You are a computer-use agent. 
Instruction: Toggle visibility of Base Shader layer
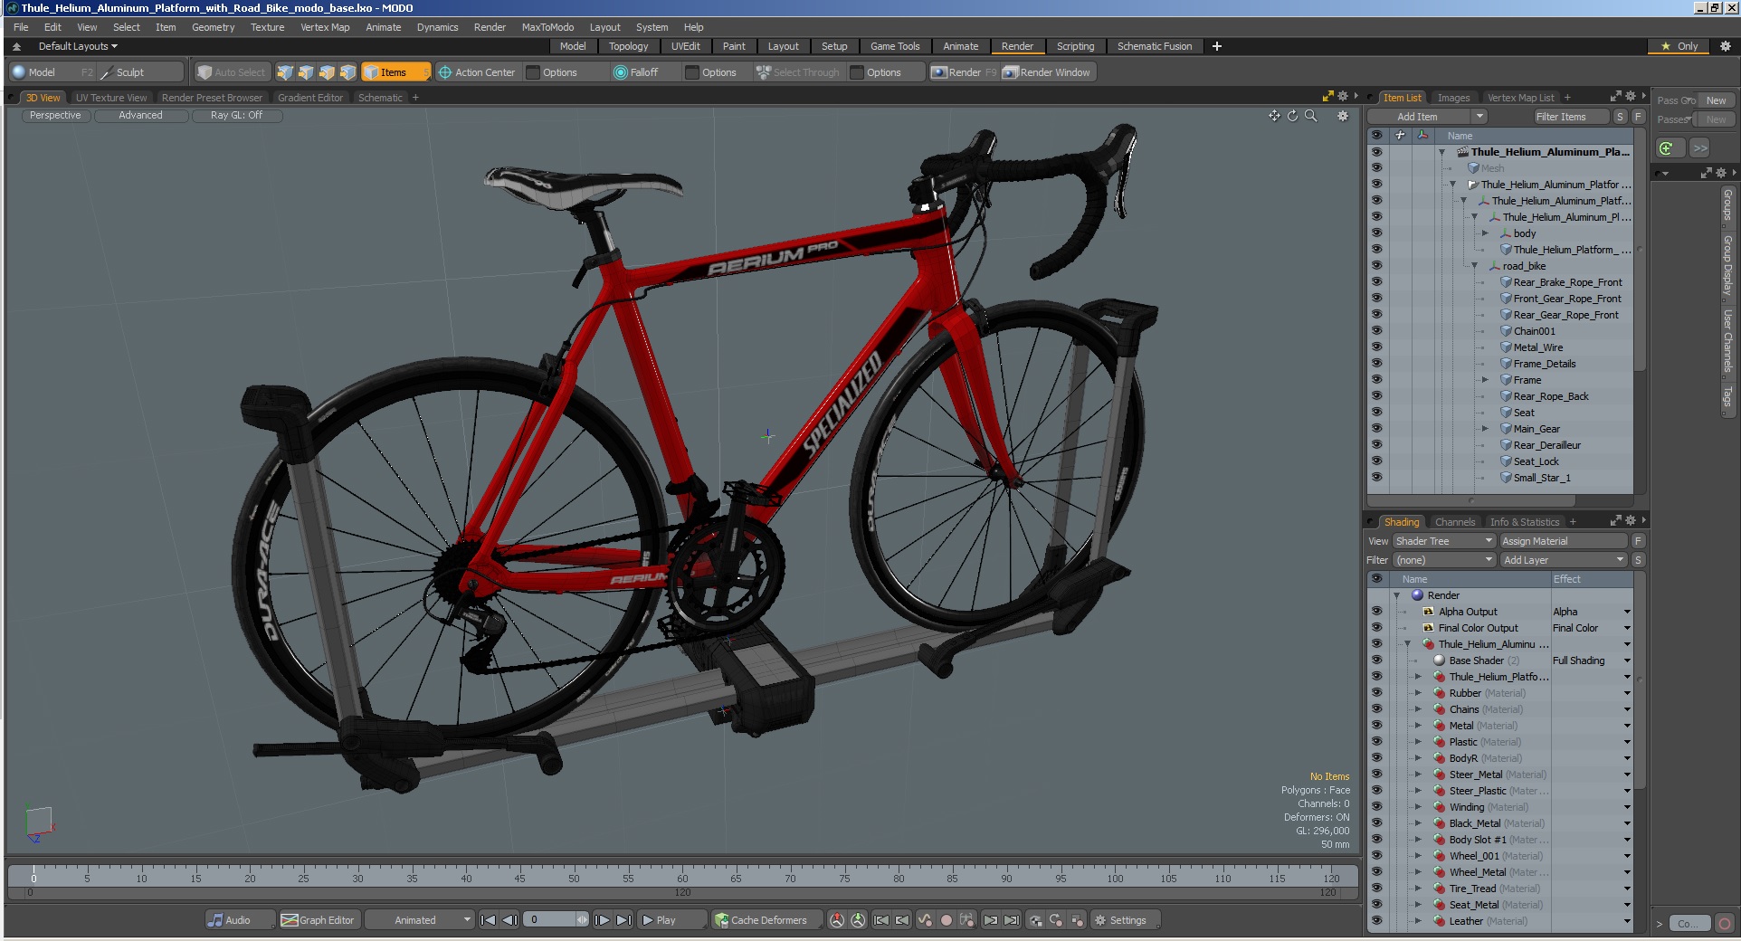coord(1376,661)
